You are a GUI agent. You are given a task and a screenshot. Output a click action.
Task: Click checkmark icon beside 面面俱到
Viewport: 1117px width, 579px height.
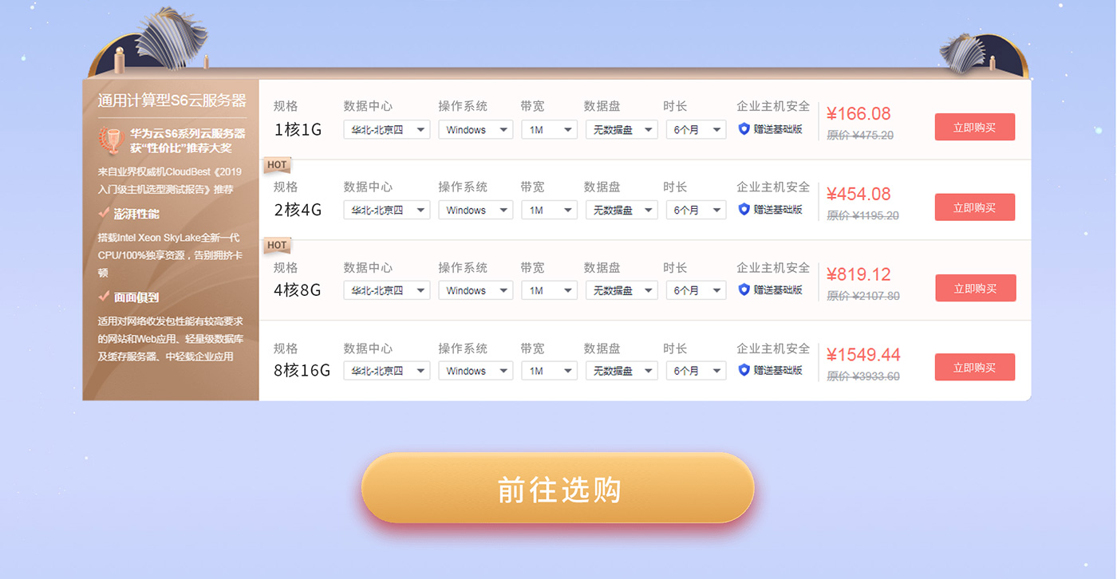click(104, 296)
